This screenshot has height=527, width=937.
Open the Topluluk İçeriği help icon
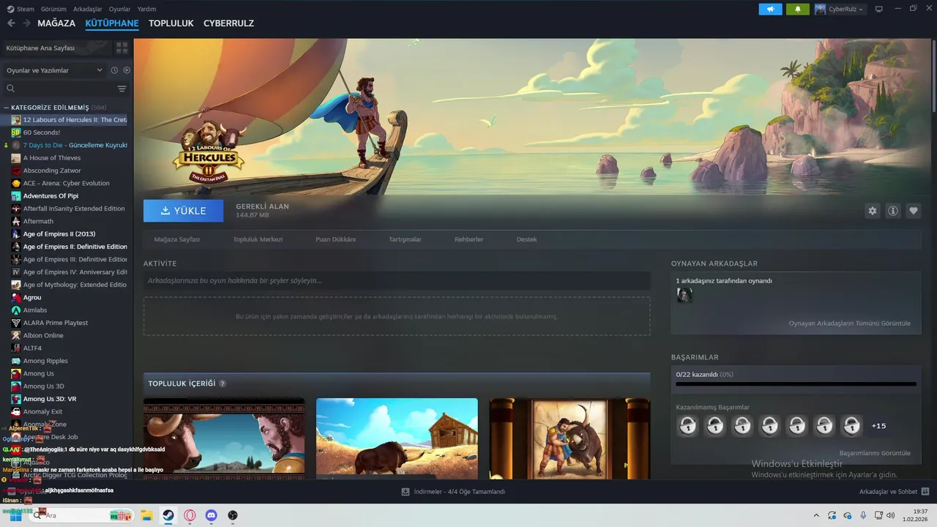point(223,384)
